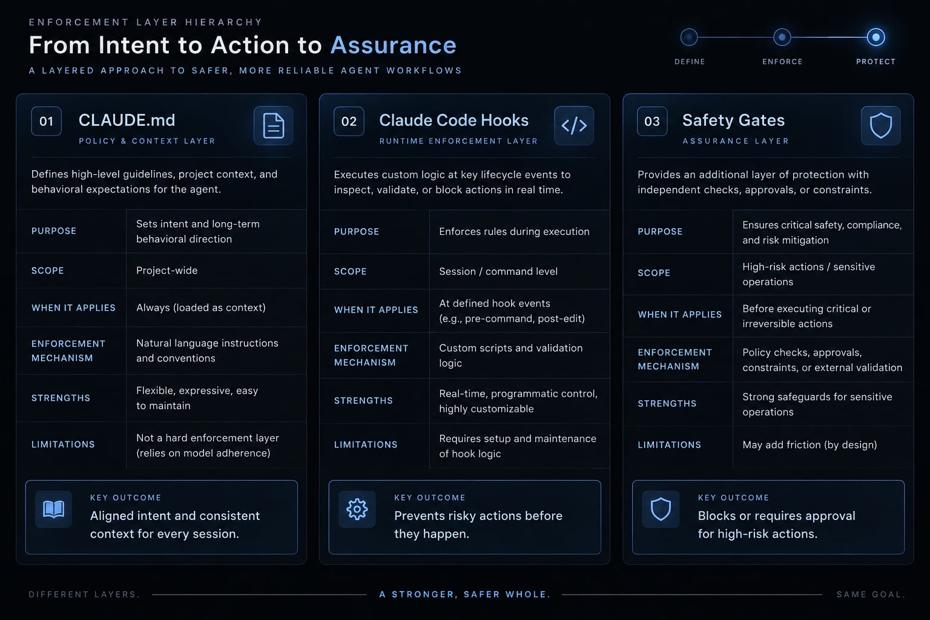The height and width of the screenshot is (620, 930).
Task: Select the Enforce step circle
Action: 782,37
